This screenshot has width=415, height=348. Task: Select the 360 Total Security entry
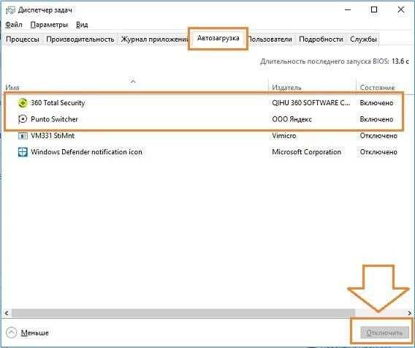[x=58, y=103]
